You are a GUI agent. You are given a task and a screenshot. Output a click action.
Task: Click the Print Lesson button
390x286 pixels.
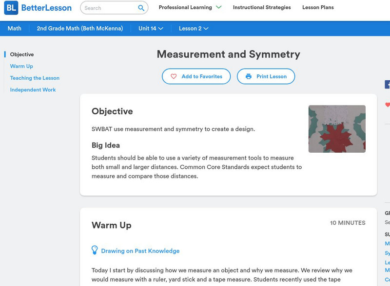(x=266, y=76)
